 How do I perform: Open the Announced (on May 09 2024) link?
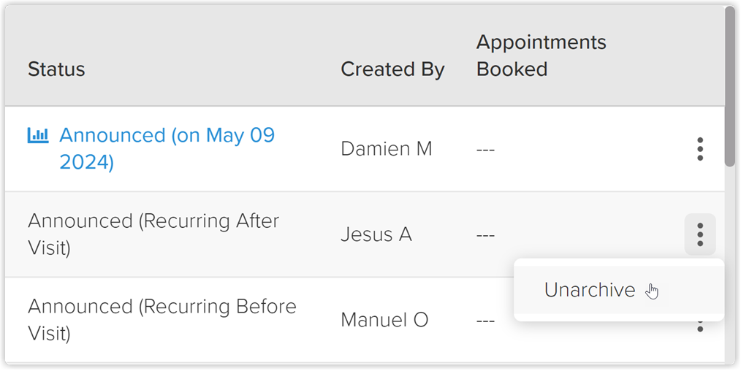(x=167, y=149)
